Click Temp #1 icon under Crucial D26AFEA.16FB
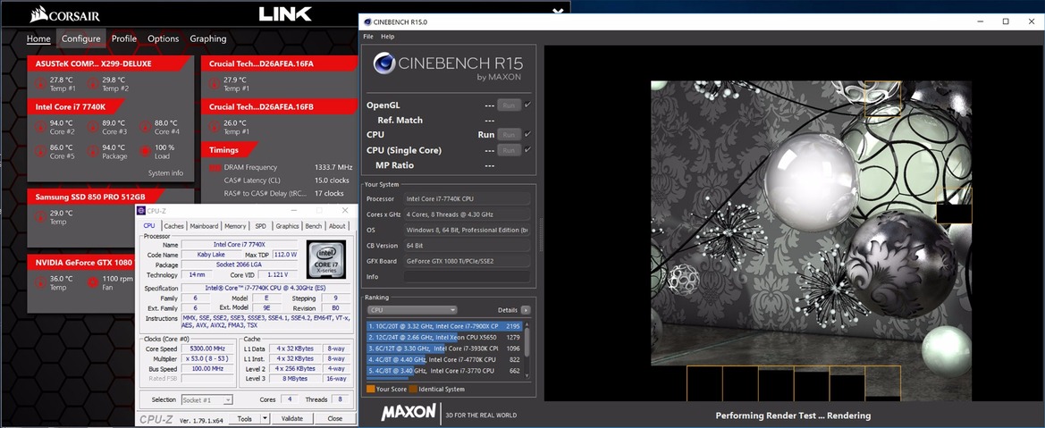 pyautogui.click(x=214, y=127)
